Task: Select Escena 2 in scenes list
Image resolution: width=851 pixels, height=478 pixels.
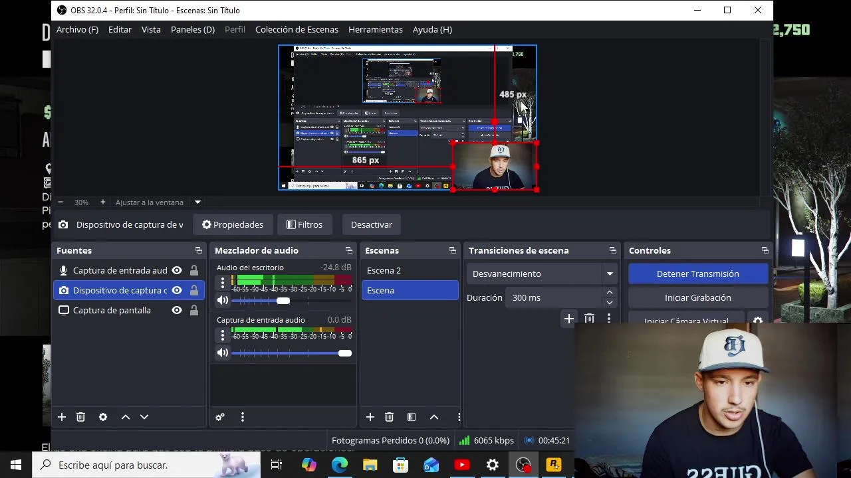Action: pos(410,270)
